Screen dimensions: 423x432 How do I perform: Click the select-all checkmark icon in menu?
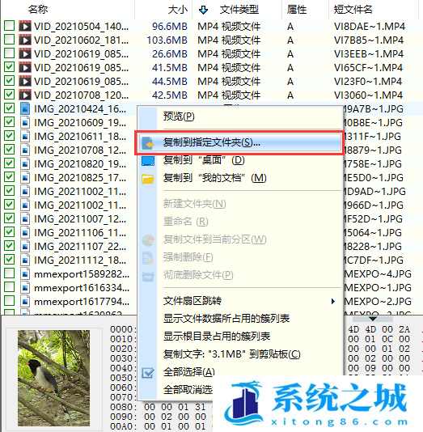tap(148, 373)
